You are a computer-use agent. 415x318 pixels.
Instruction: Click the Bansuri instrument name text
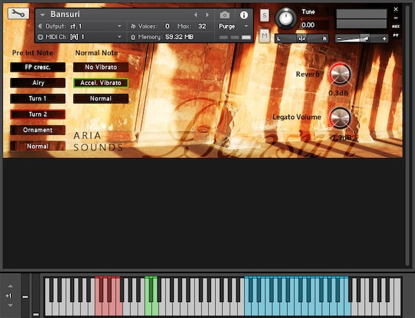(65, 14)
